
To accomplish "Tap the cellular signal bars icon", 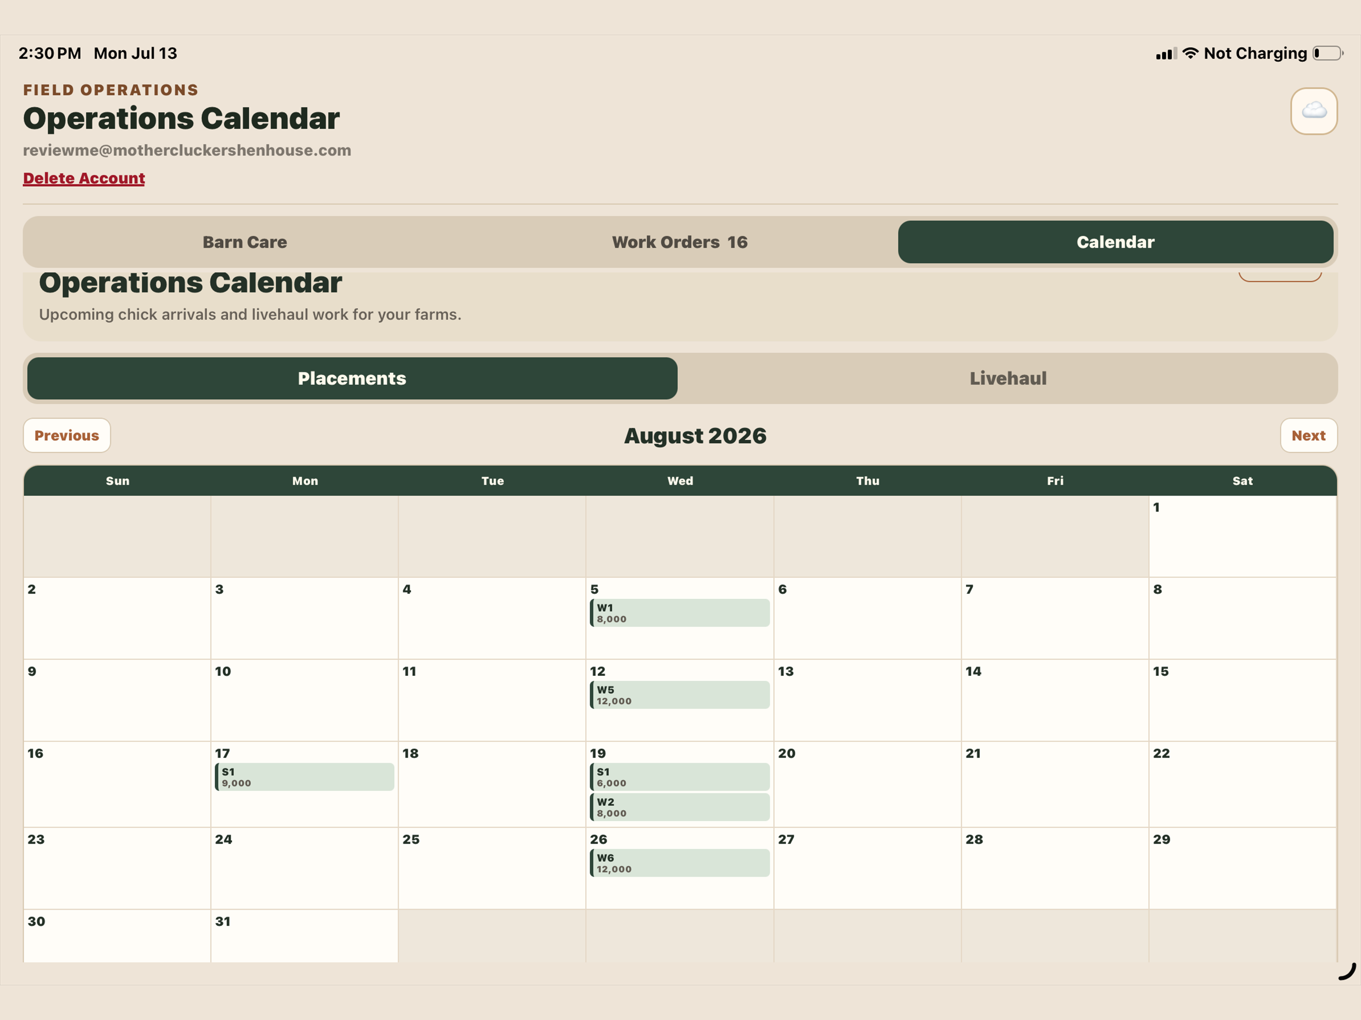I will tap(1166, 54).
